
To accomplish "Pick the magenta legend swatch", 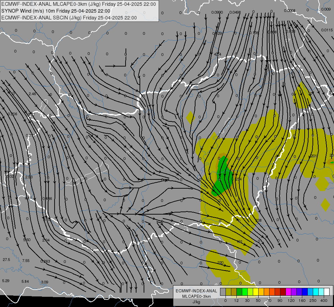I will (x=288, y=292).
